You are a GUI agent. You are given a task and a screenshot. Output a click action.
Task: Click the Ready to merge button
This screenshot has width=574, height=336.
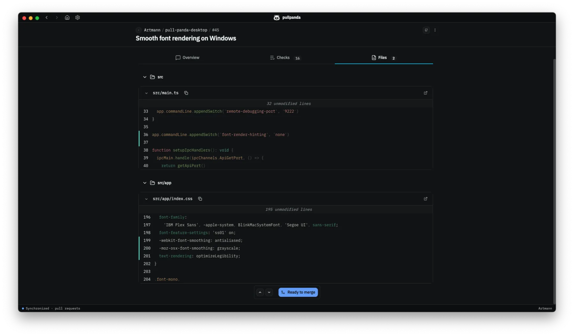pos(298,292)
